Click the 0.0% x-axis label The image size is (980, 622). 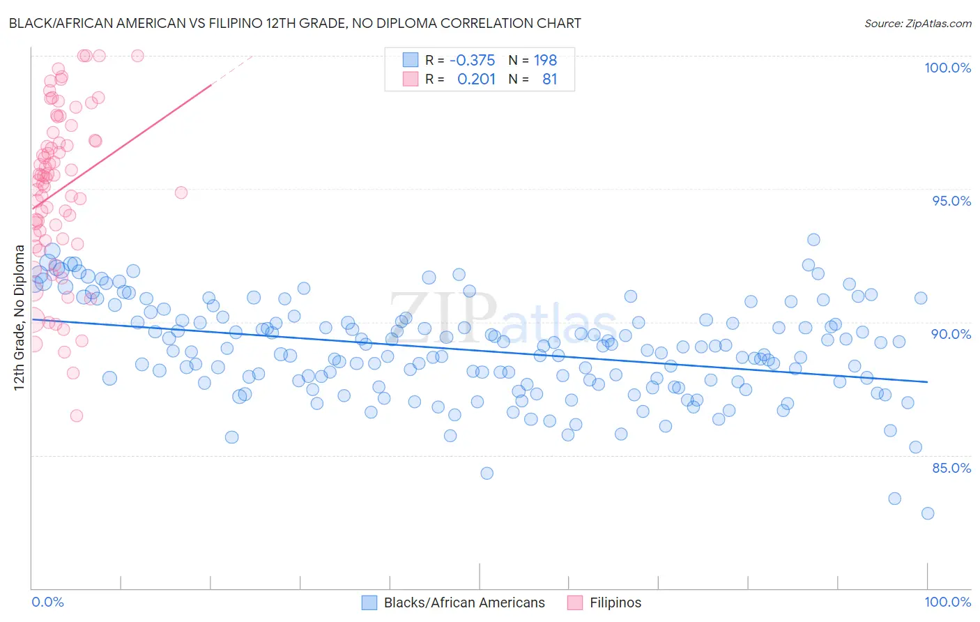47,602
